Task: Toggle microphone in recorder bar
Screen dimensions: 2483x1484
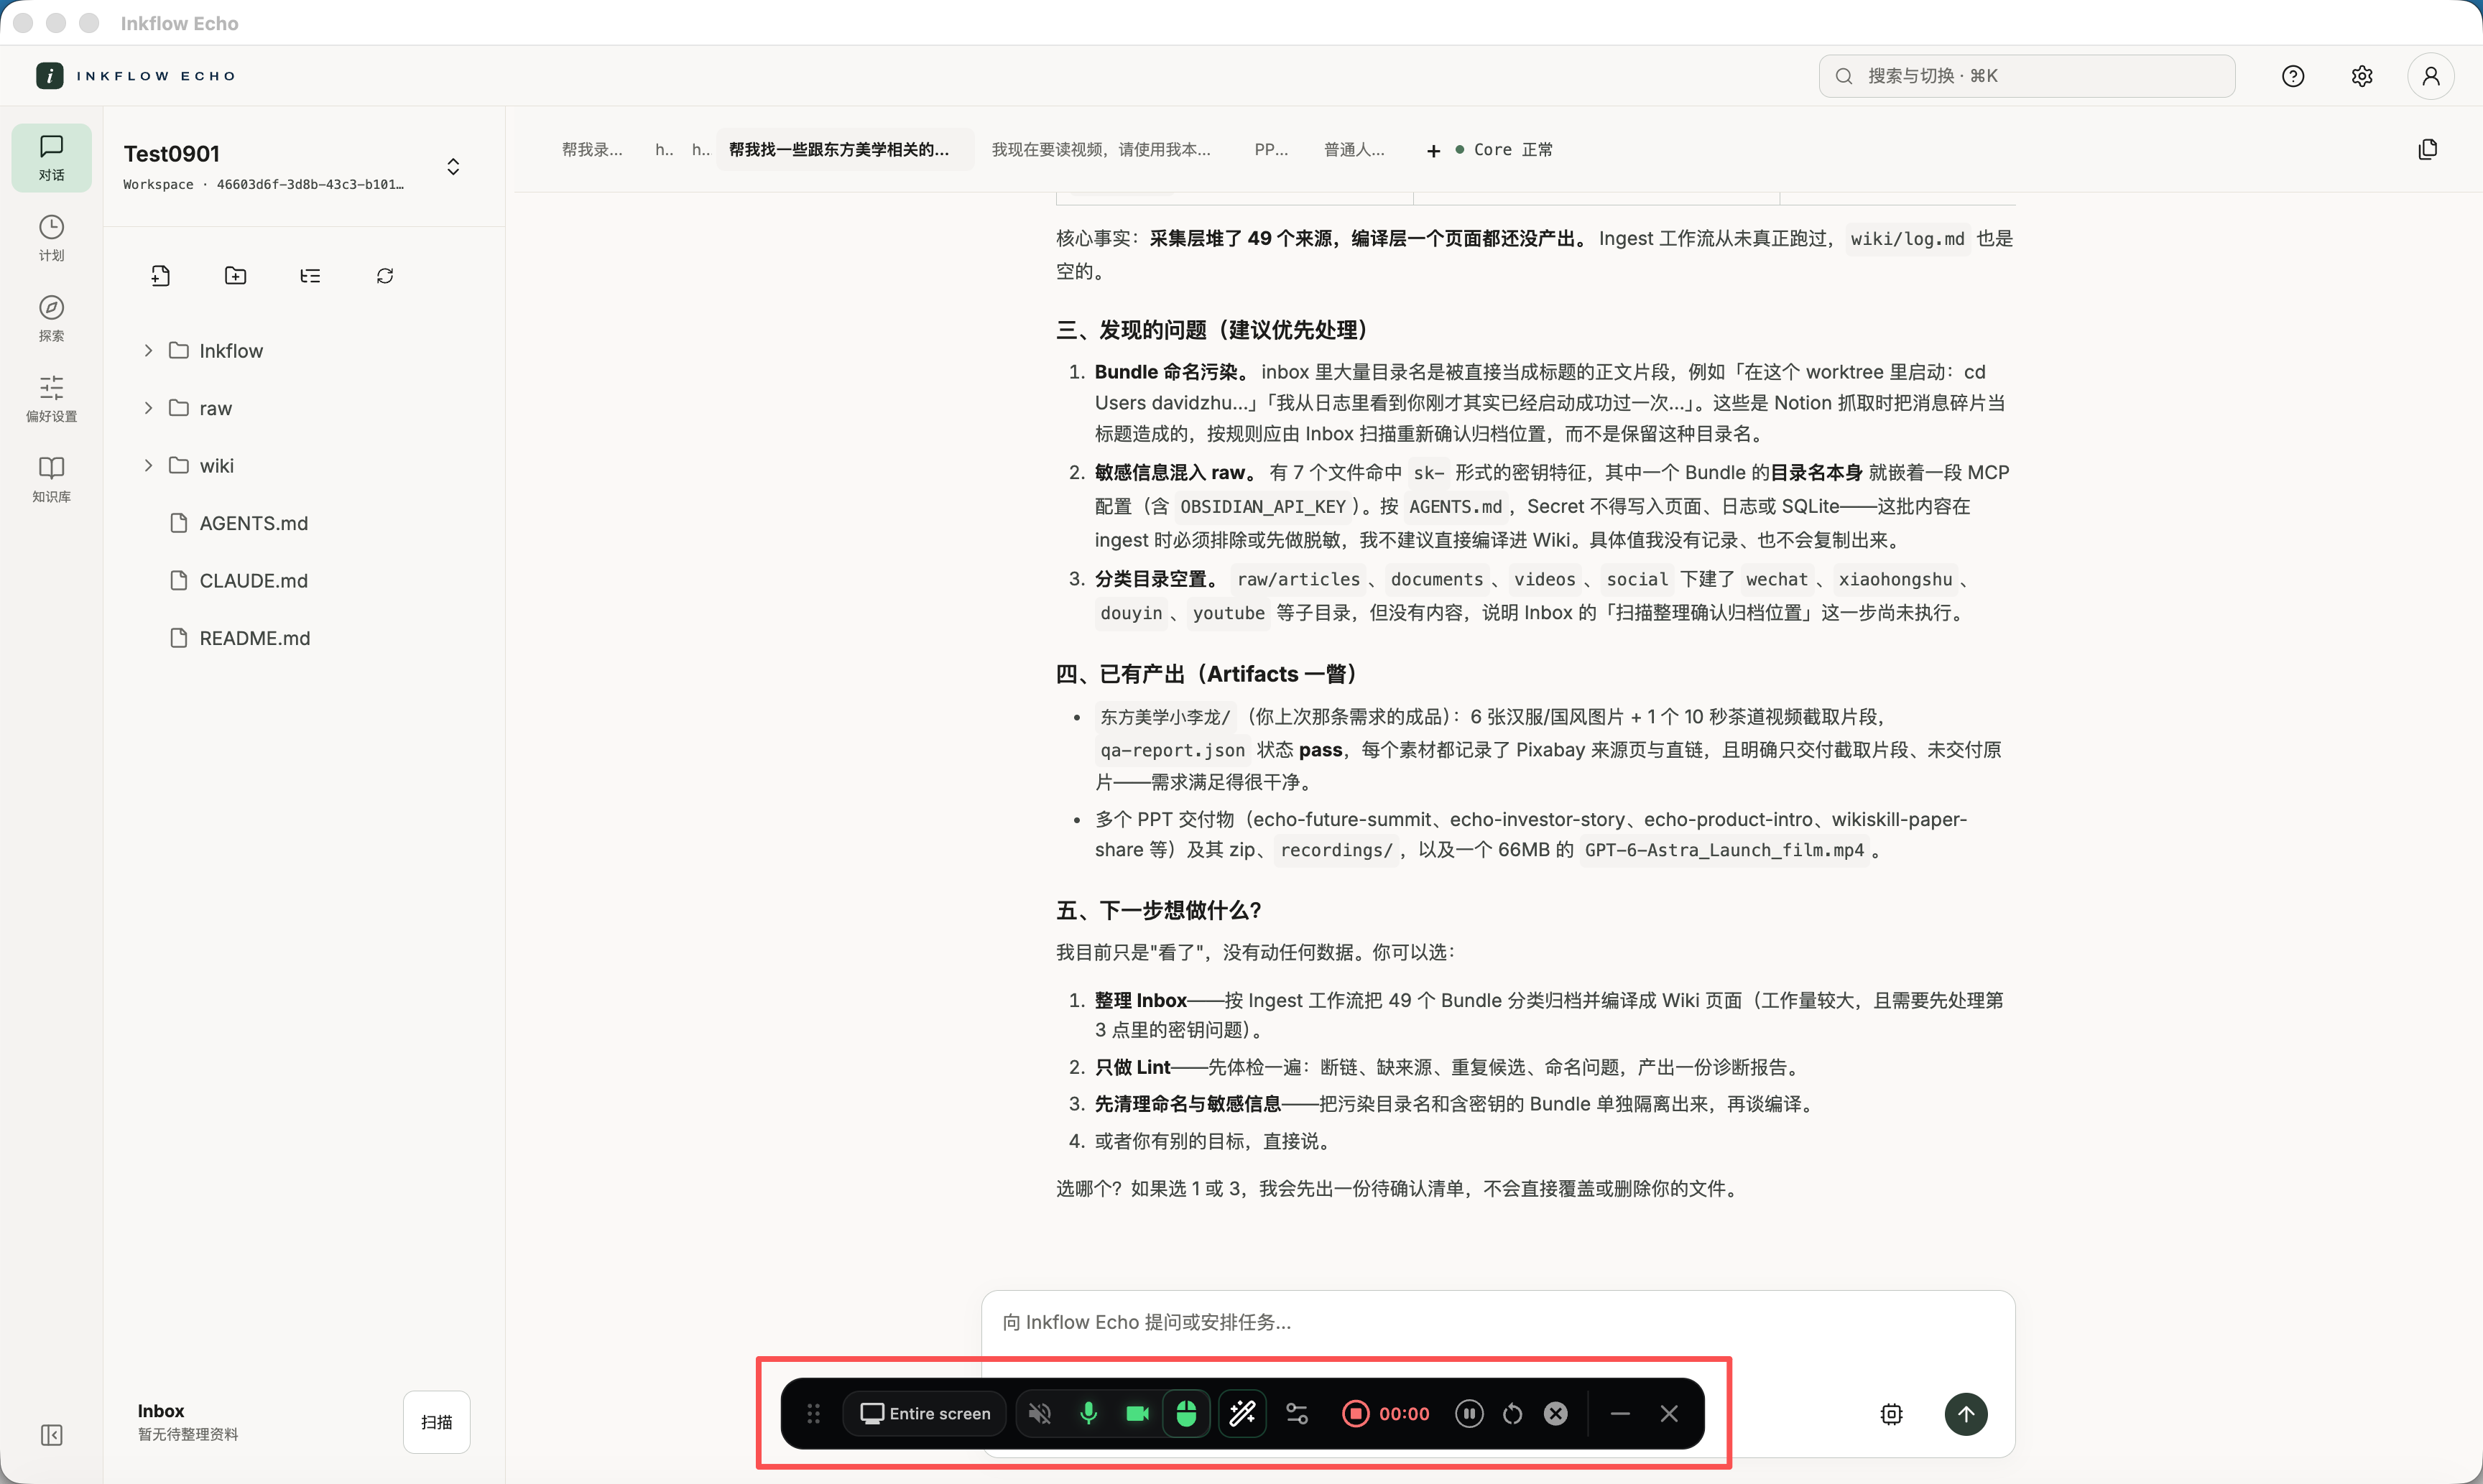Action: click(x=1089, y=1414)
